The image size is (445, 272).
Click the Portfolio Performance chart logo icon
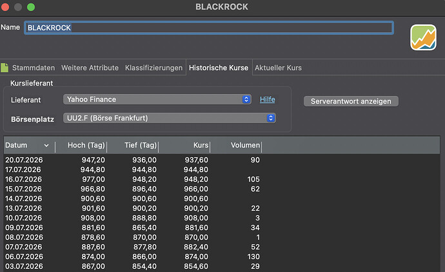tap(423, 37)
